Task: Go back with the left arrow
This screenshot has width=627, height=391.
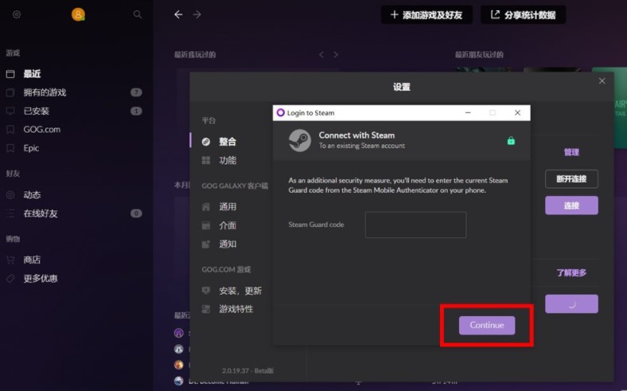Action: 178,14
